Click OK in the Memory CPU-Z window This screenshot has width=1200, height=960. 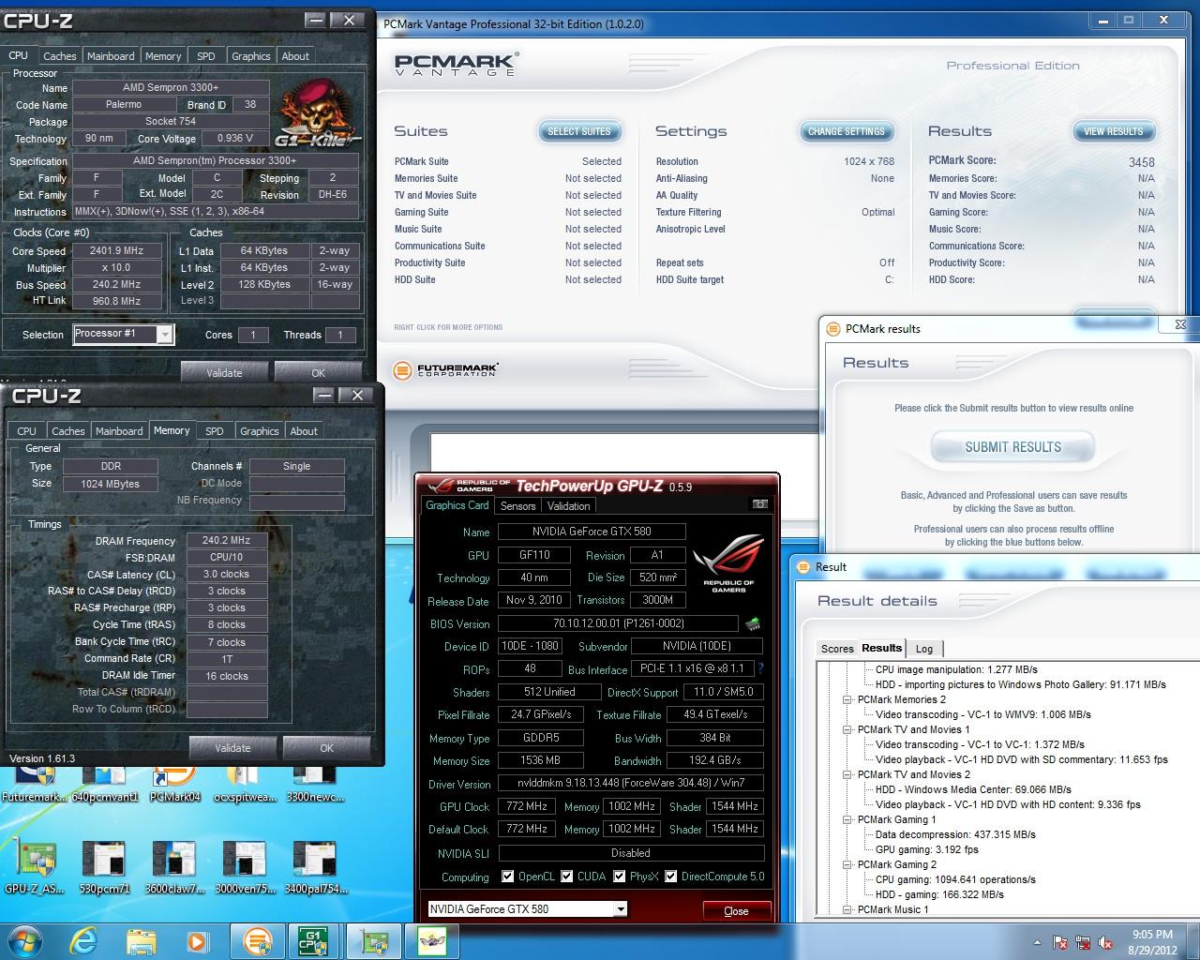326,747
